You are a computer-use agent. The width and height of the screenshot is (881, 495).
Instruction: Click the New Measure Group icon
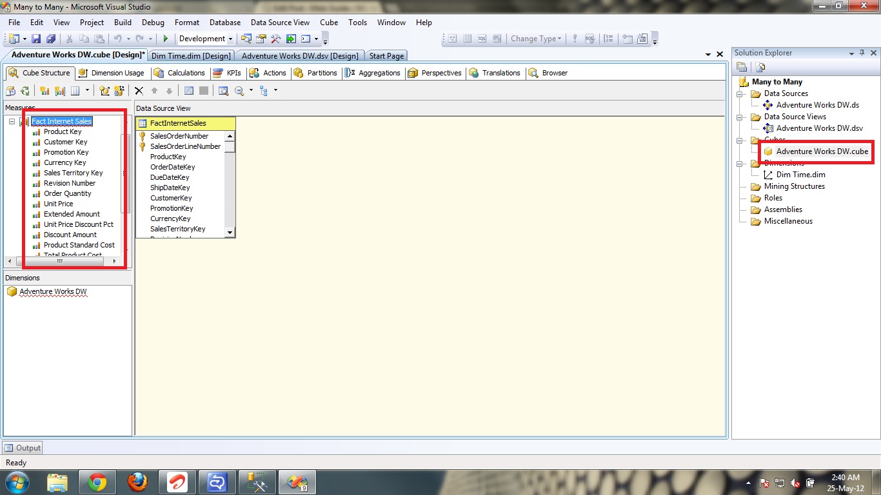61,90
